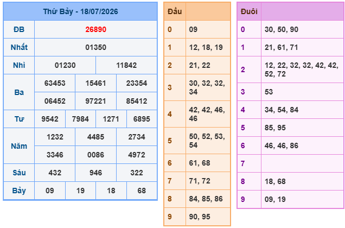Screen dimensions: 345x228
Task: Click the date header Thứ Bảy - 18/07/2026
Action: click(x=80, y=11)
